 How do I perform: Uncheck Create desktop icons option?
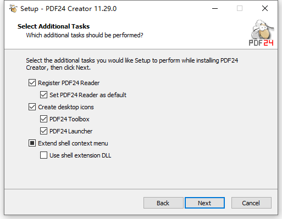[32, 107]
